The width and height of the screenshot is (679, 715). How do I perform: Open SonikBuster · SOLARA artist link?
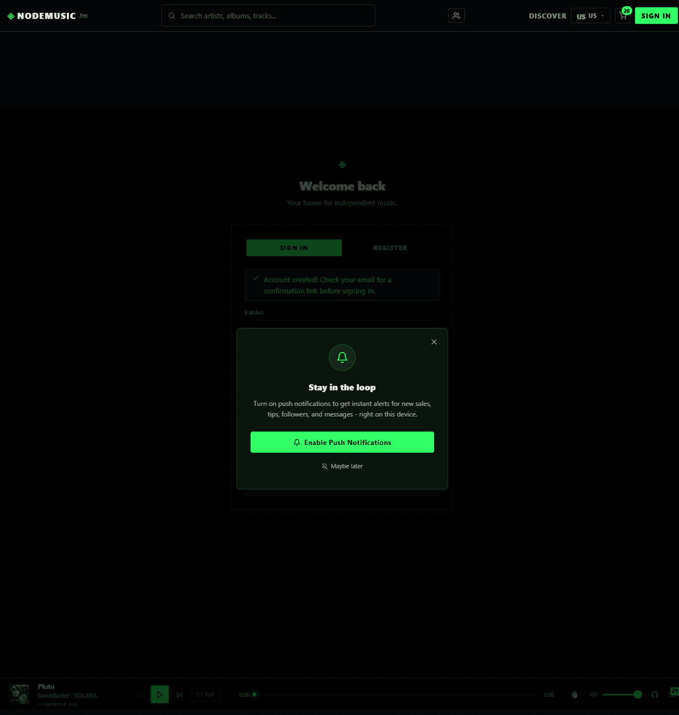pos(67,696)
